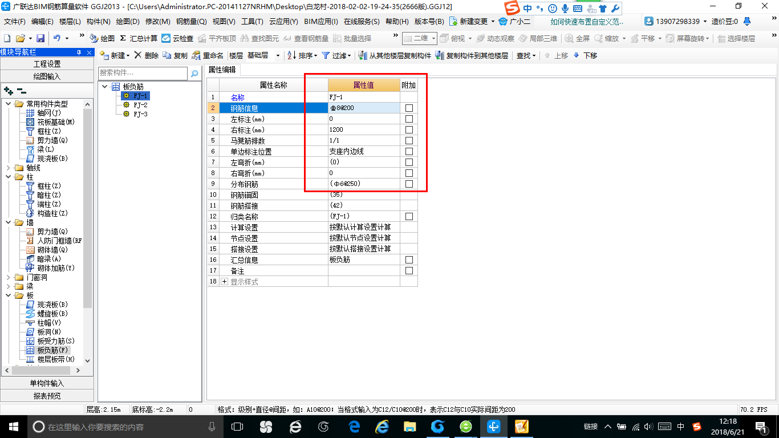779x438 pixels.
Task: Expand the 轴线 tree folder
Action: [x=9, y=168]
